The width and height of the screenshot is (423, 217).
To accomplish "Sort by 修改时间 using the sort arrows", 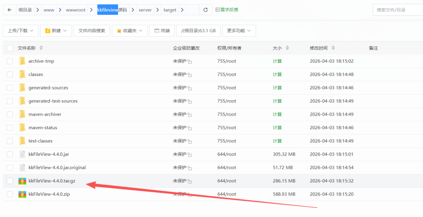I will 333,48.
